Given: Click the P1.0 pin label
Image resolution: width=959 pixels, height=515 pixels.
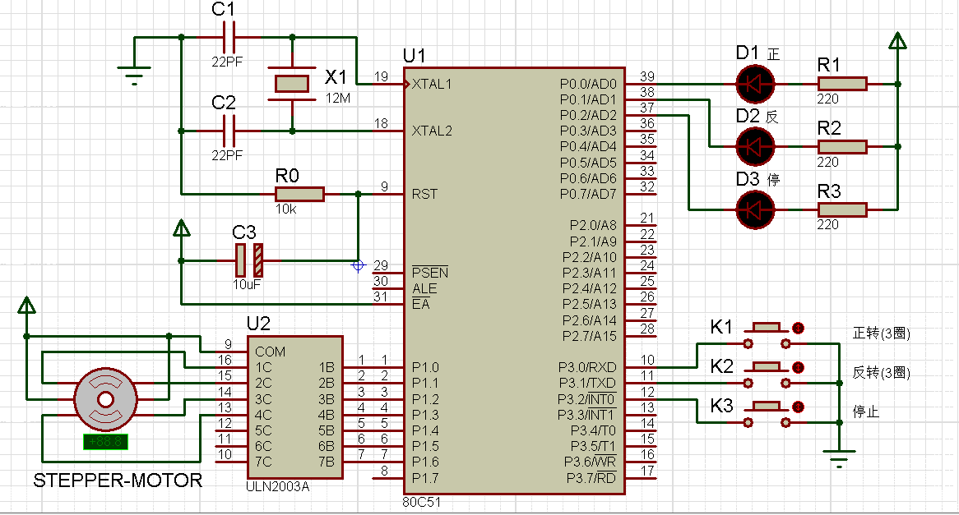Looking at the screenshot, I should tap(425, 367).
